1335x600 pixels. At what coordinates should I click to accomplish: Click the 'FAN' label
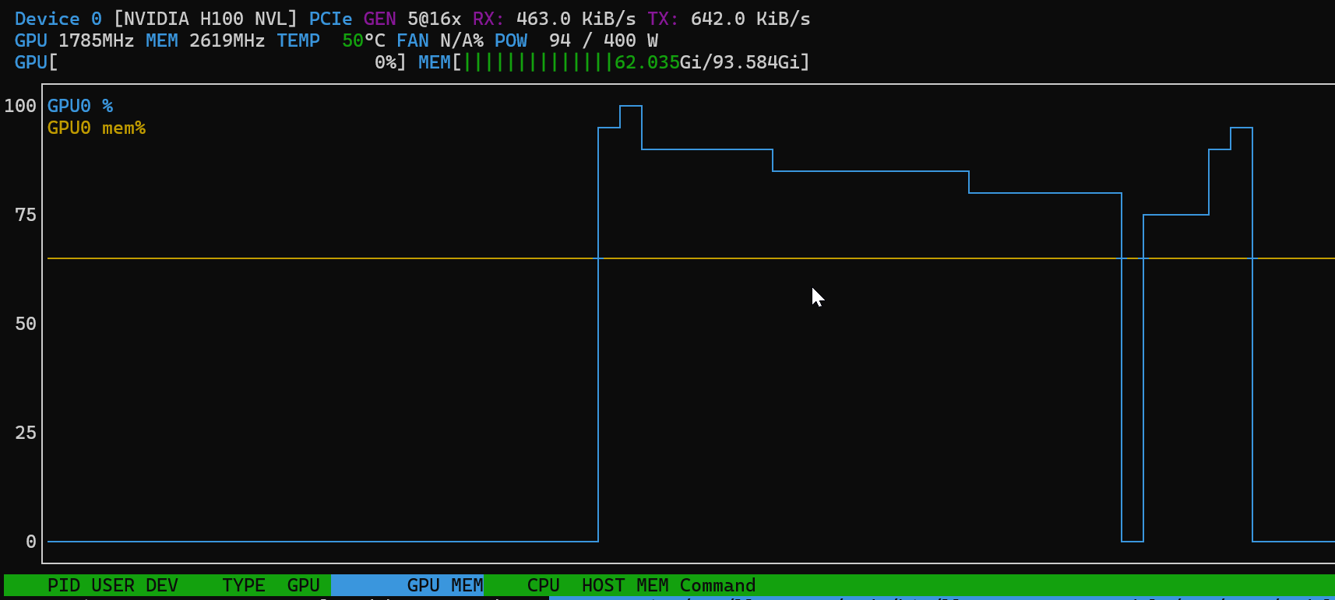pos(413,40)
